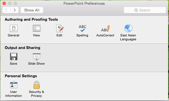Viewport: 169px width, 101px height.
Task: Click the Show All button
Action: coord(32,10)
